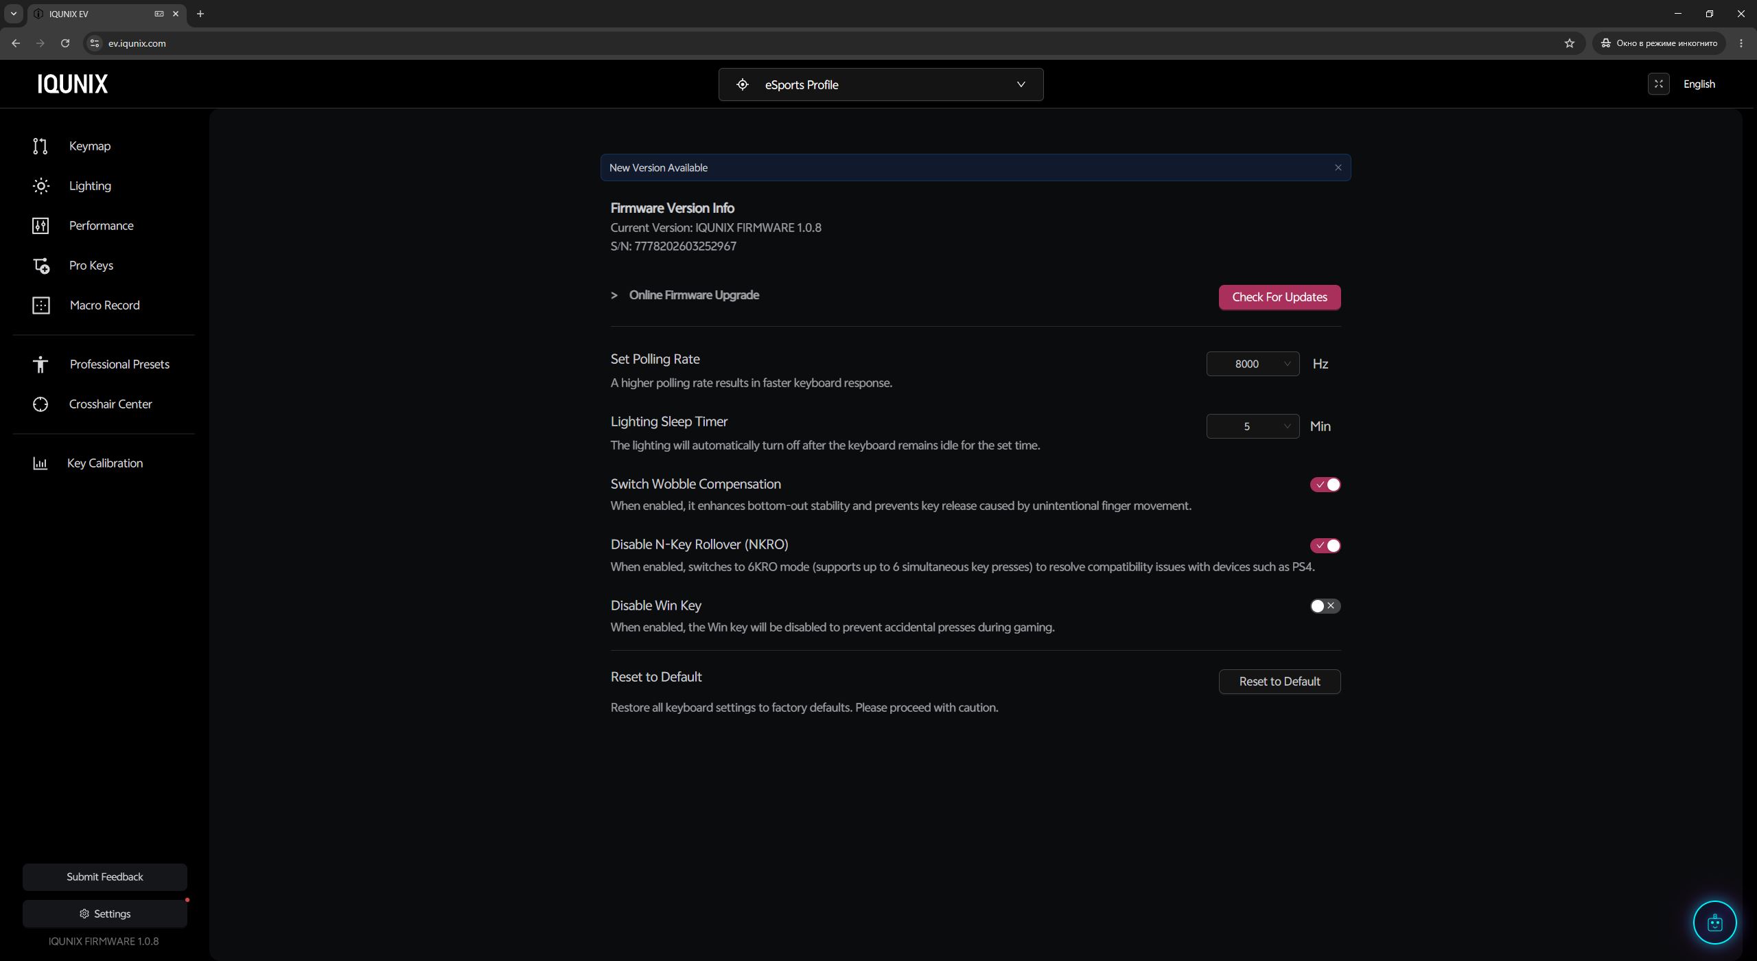Open the browser three-dot menu

point(1741,43)
